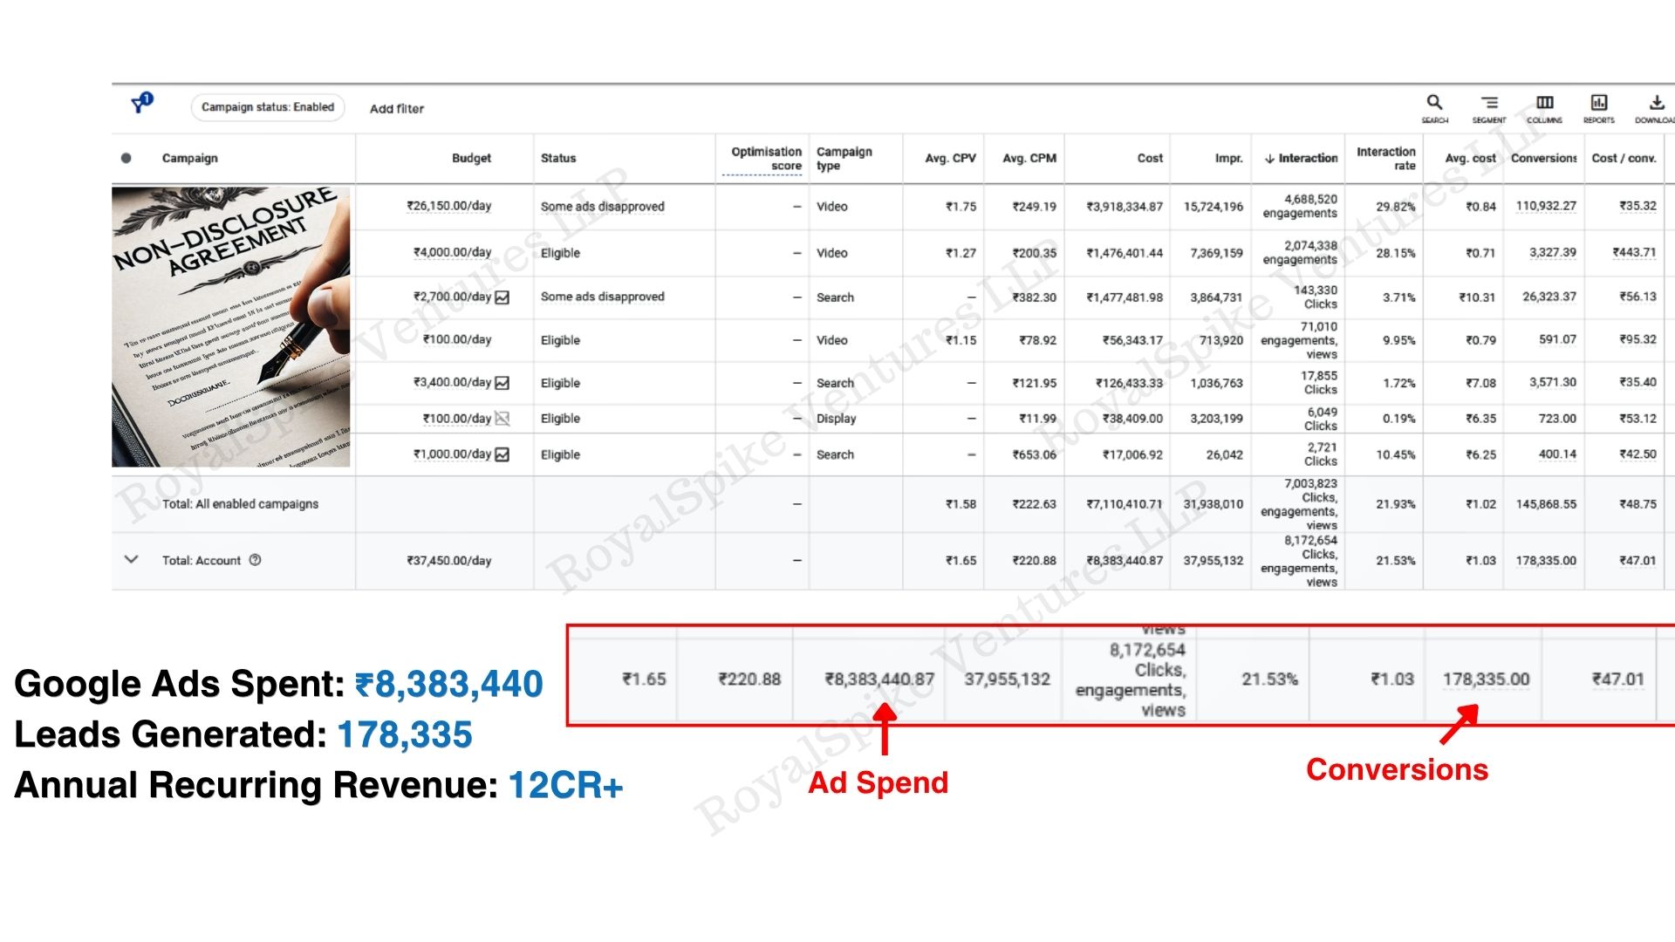The height and width of the screenshot is (942, 1675).
Task: Sort by the Interaction column arrow
Action: coord(1269,159)
